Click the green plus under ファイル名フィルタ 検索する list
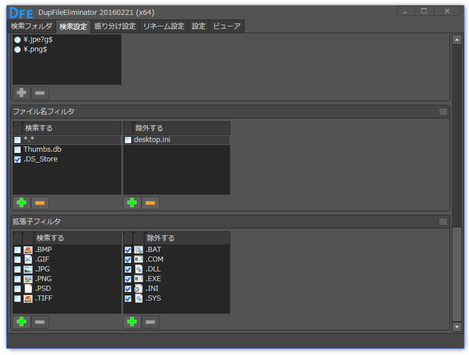469x355 pixels. (x=22, y=203)
